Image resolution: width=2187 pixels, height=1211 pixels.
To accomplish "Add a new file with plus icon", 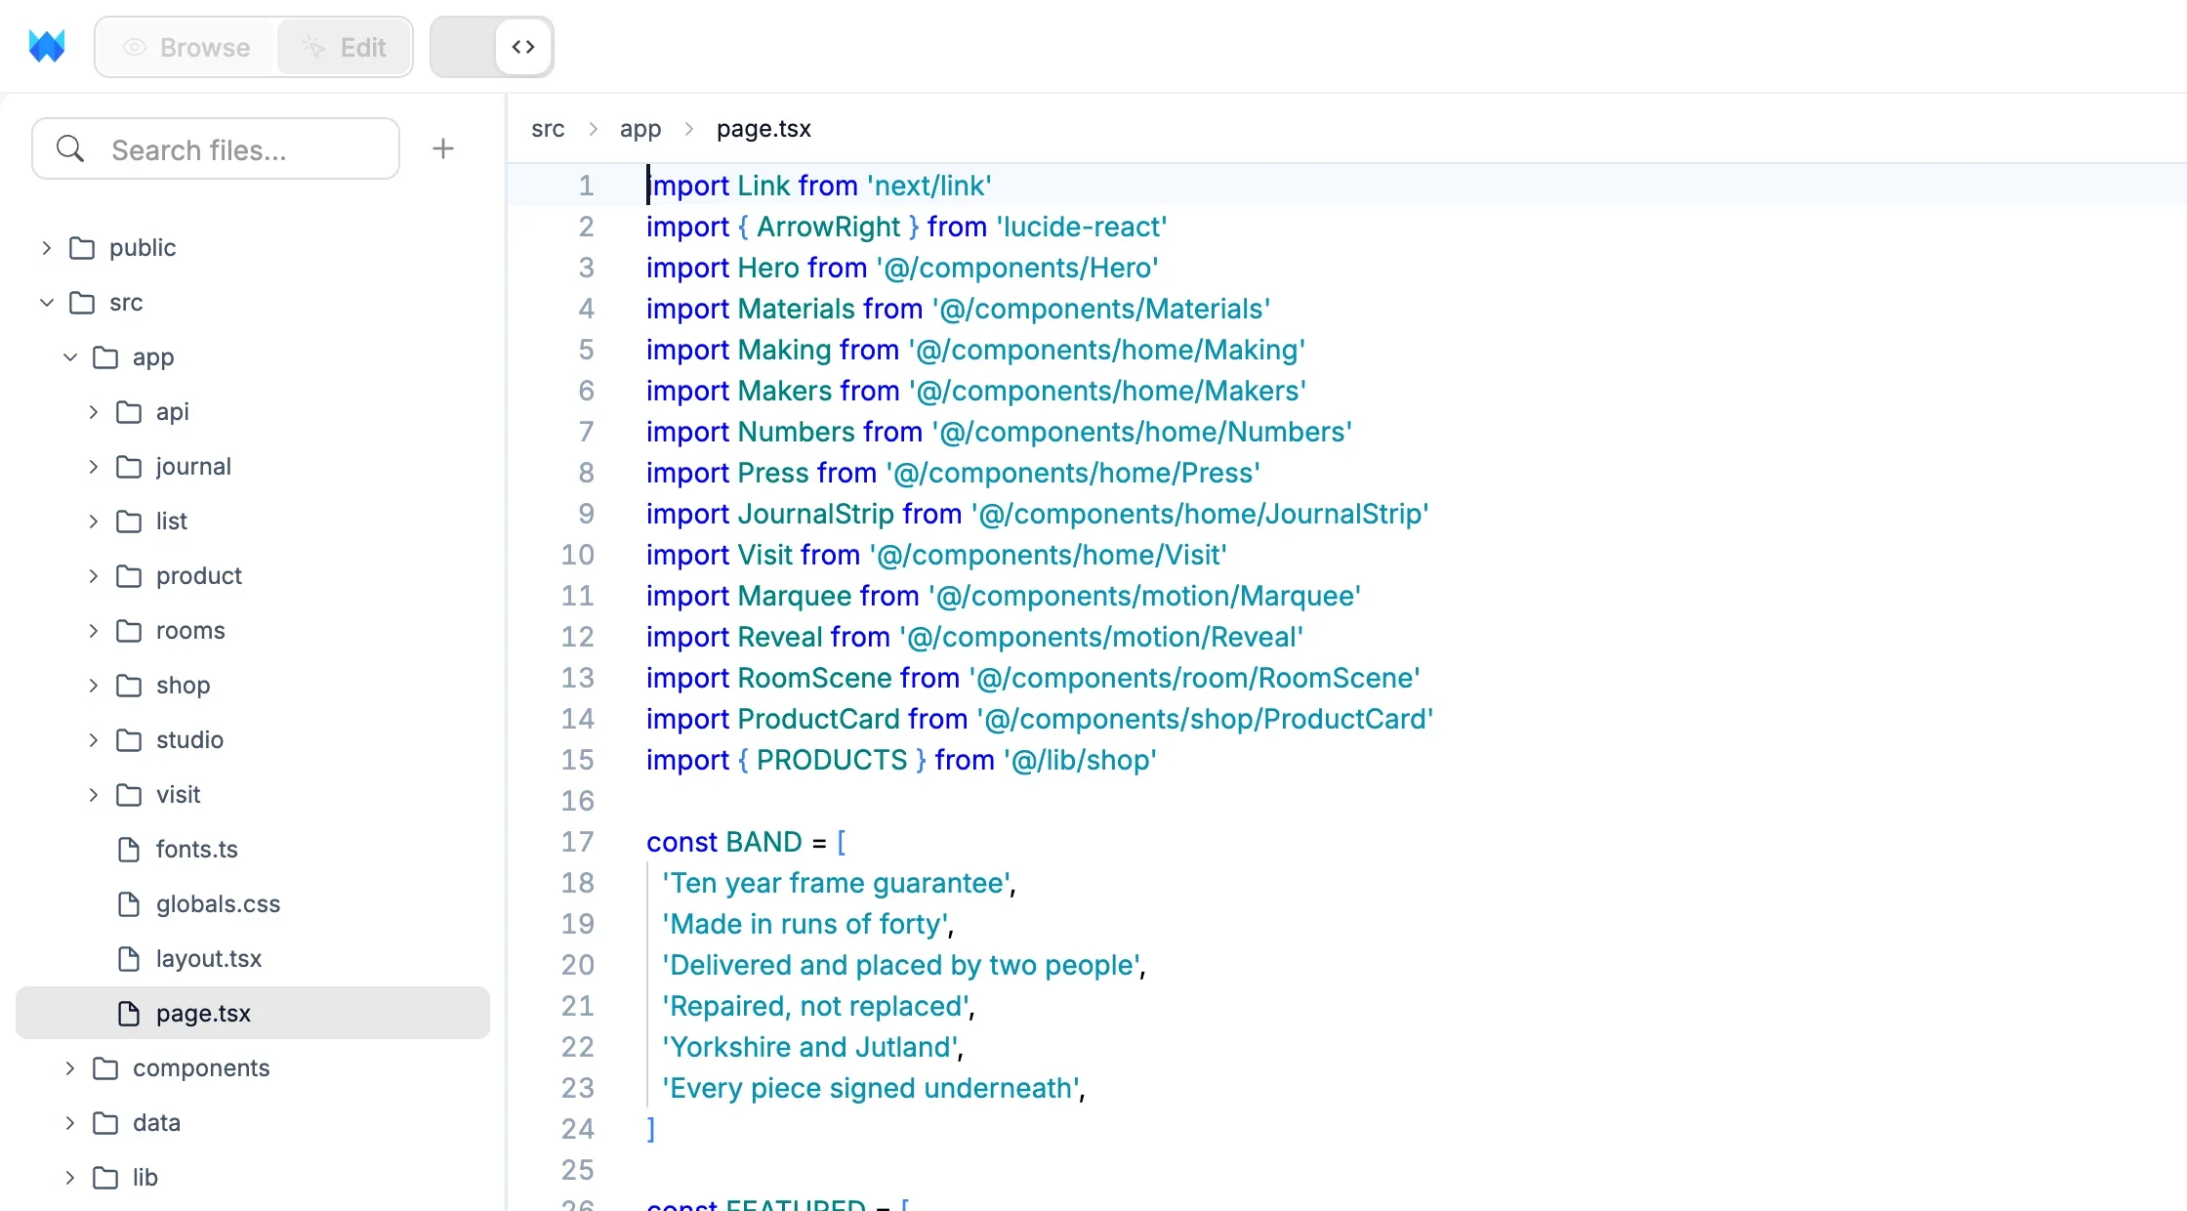I will 443,148.
